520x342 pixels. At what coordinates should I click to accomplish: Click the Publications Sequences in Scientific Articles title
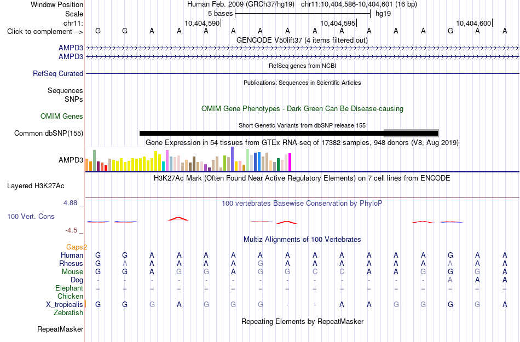302,83
